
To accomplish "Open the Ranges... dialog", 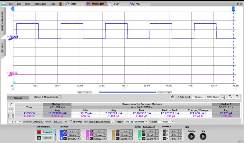I will click(199, 97).
